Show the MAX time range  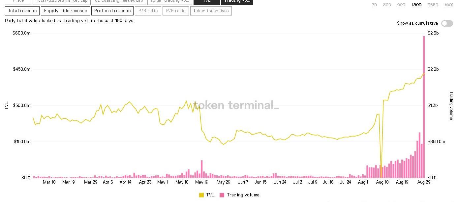[x=448, y=5]
